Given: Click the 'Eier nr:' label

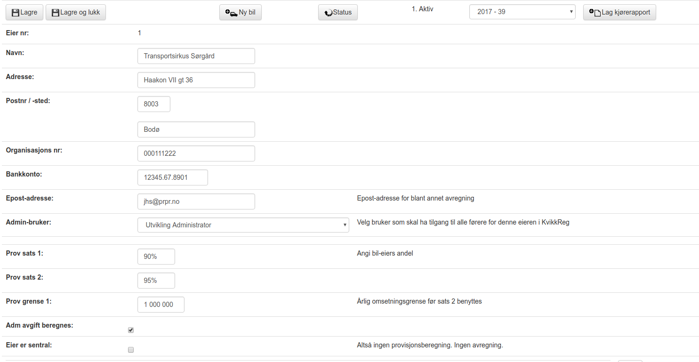Looking at the screenshot, I should pyautogui.click(x=17, y=33).
